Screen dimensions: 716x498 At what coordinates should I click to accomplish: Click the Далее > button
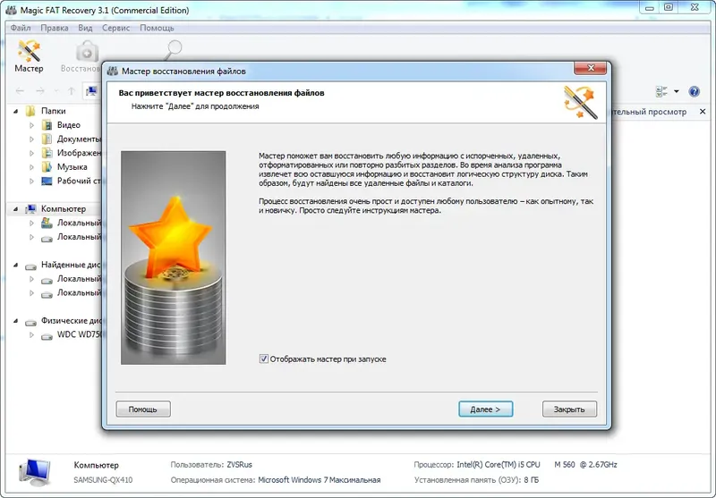(485, 409)
